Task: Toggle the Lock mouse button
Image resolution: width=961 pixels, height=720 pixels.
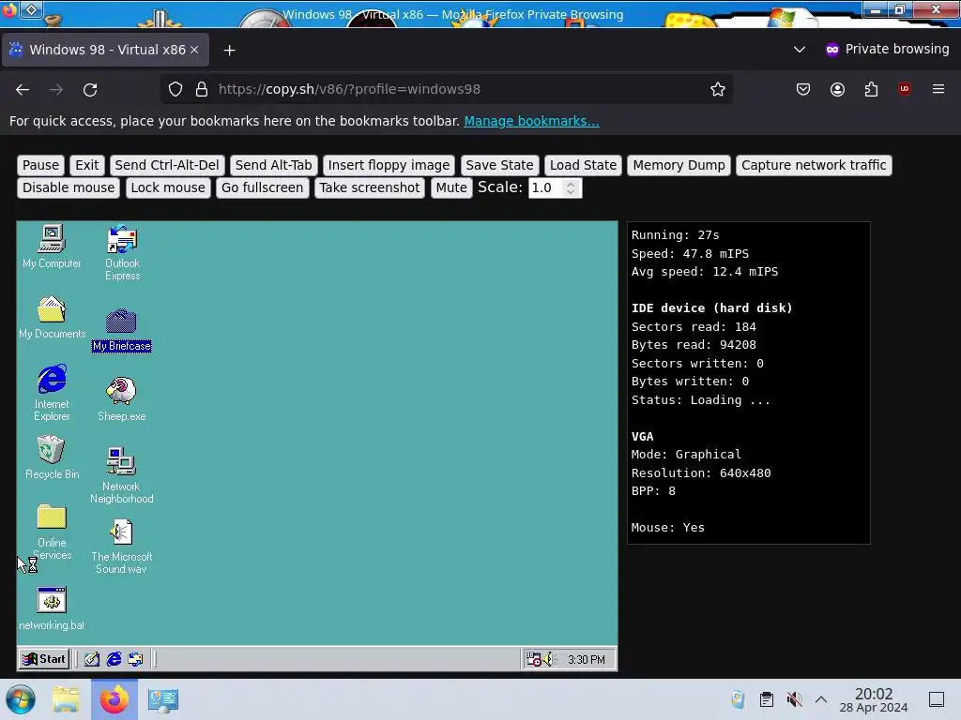Action: (168, 187)
